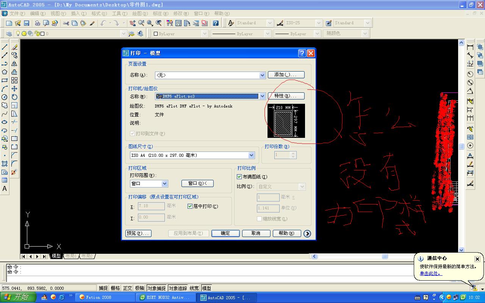Viewport: 485px width, 303px height.
Task: Click the Pan Realtime hand icon
Action: coord(133,23)
